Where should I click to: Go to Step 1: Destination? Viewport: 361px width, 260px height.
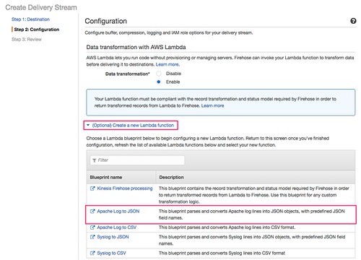pos(30,19)
